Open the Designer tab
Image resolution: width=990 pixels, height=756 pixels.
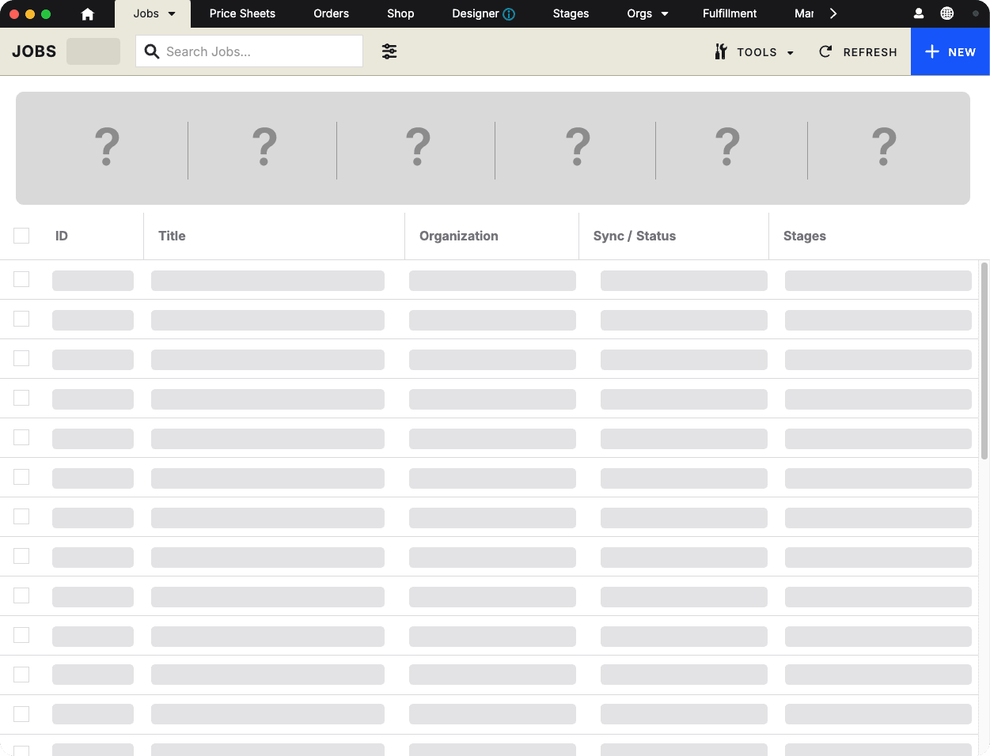coord(476,13)
